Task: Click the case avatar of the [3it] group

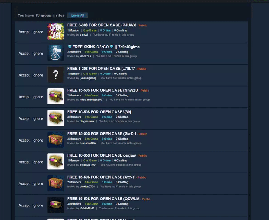Action: (55, 118)
